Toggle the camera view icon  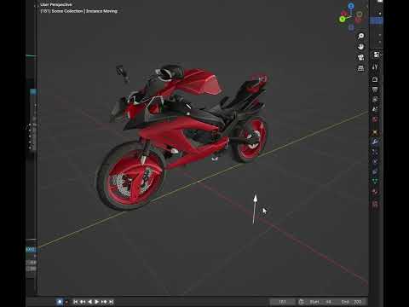tap(360, 57)
